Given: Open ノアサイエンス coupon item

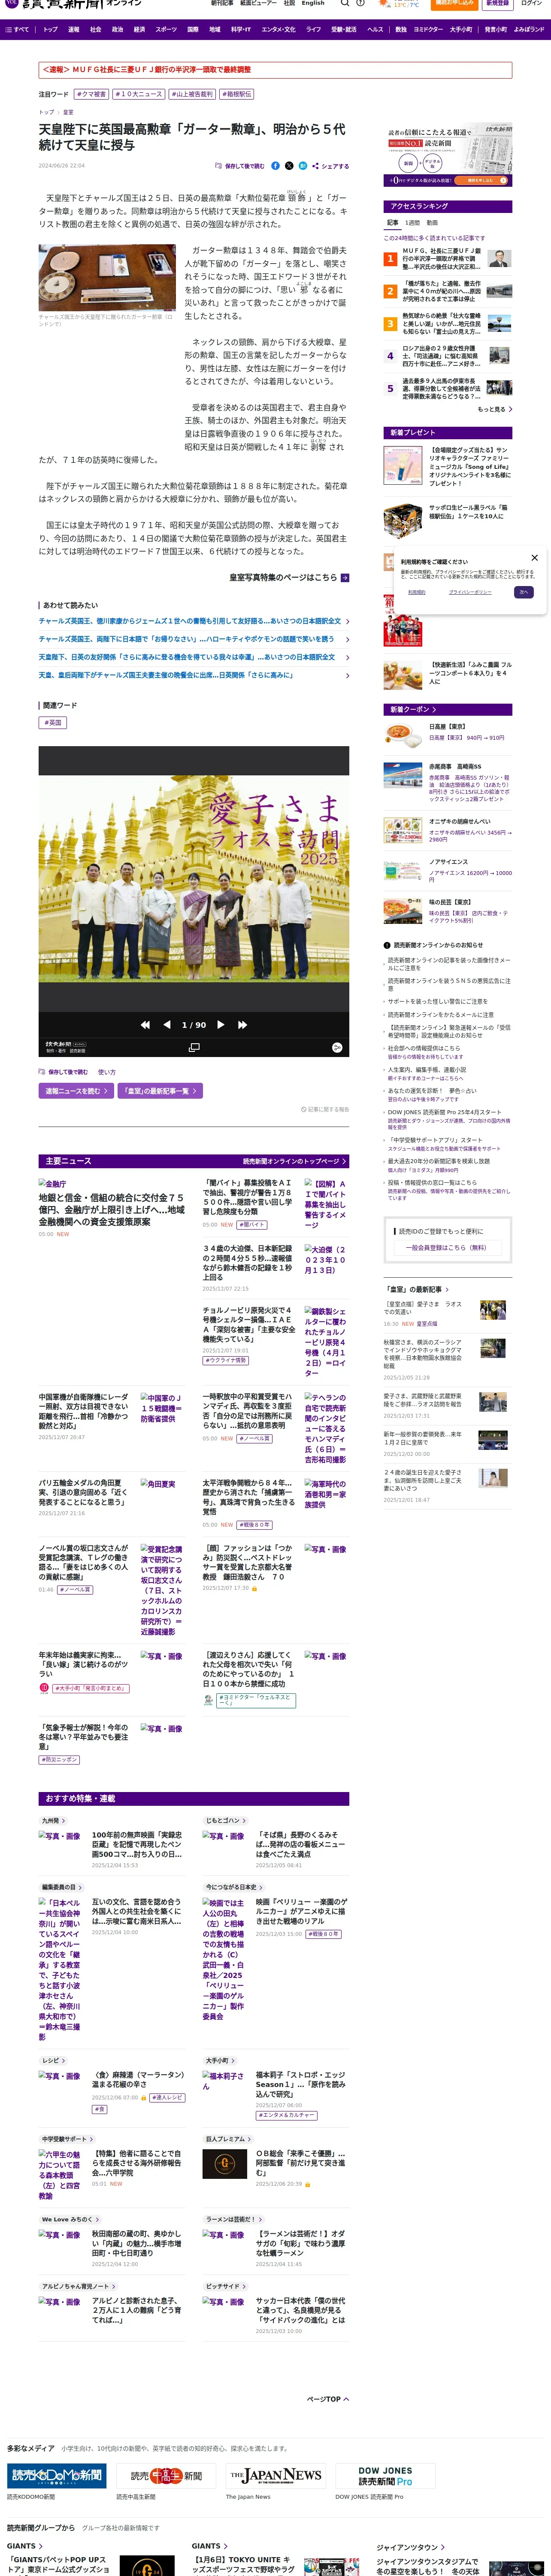Looking at the screenshot, I should (x=447, y=871).
